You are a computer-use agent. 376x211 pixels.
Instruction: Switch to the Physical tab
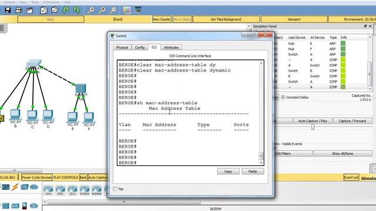(x=122, y=47)
